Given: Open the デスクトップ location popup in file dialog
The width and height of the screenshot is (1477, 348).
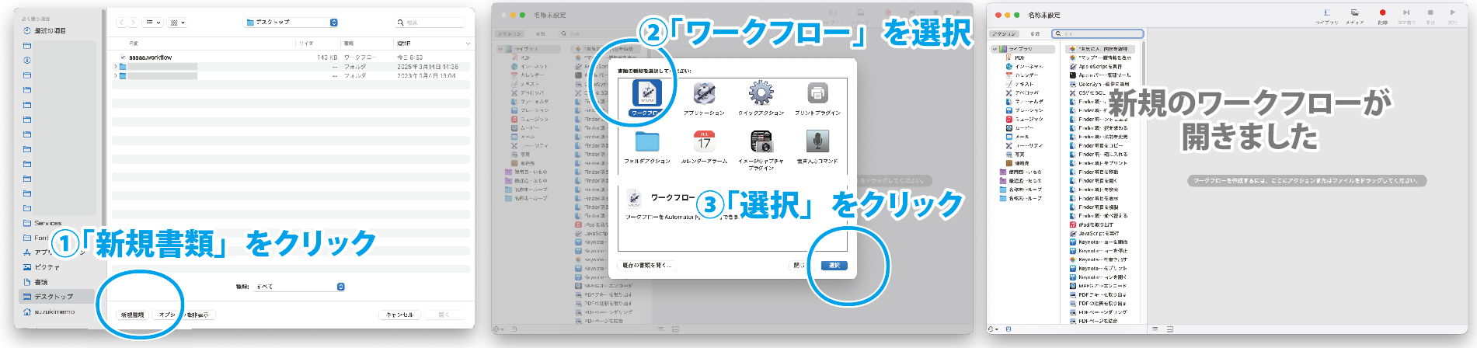Looking at the screenshot, I should point(291,23).
